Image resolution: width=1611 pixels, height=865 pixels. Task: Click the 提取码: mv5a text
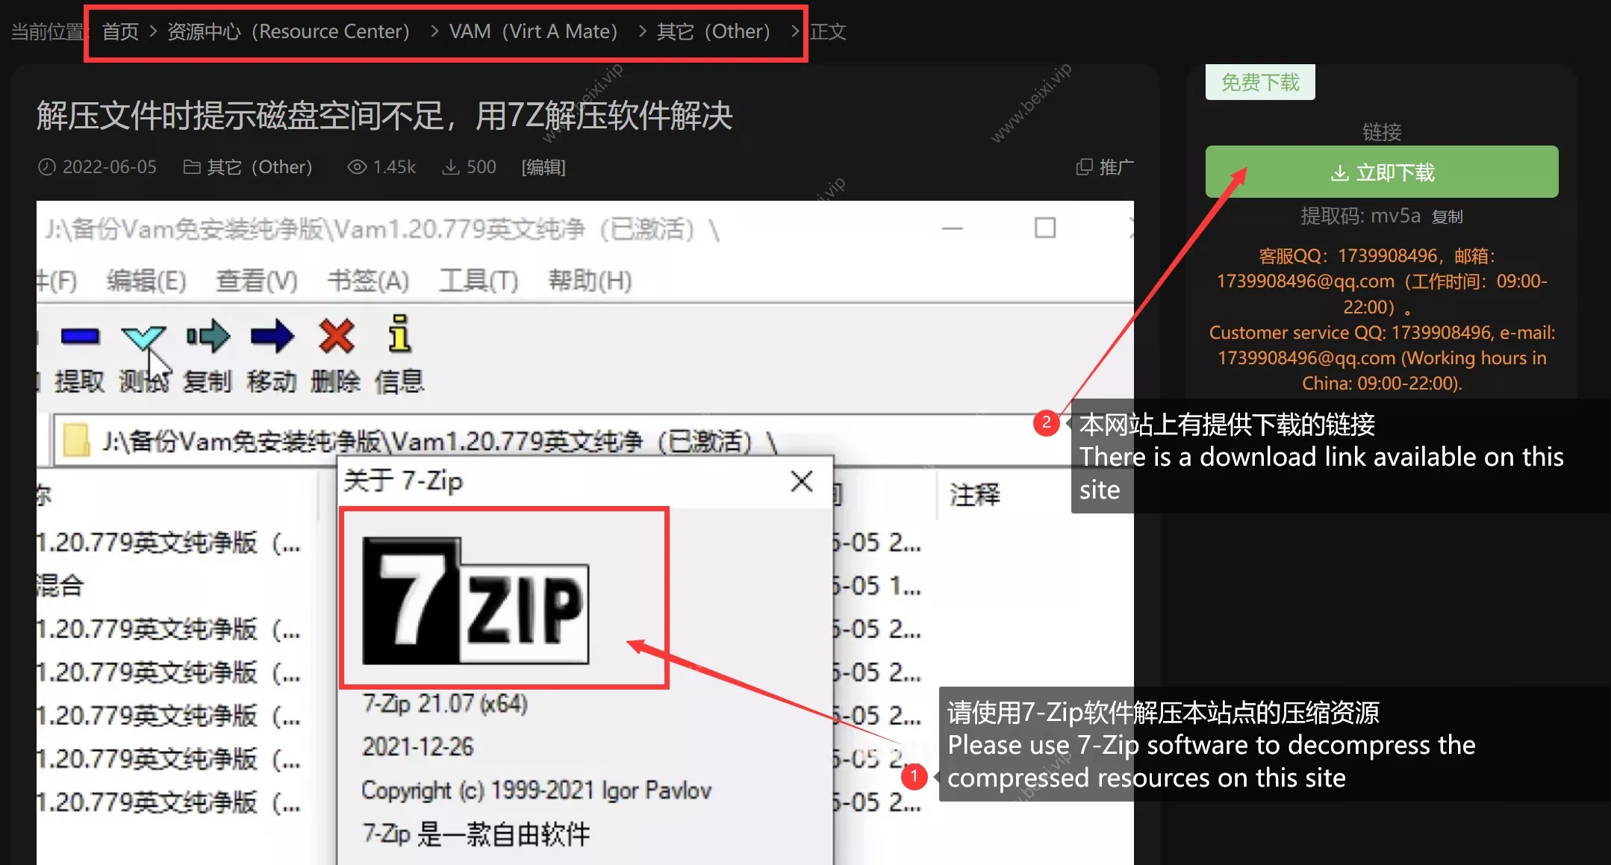(x=1360, y=216)
